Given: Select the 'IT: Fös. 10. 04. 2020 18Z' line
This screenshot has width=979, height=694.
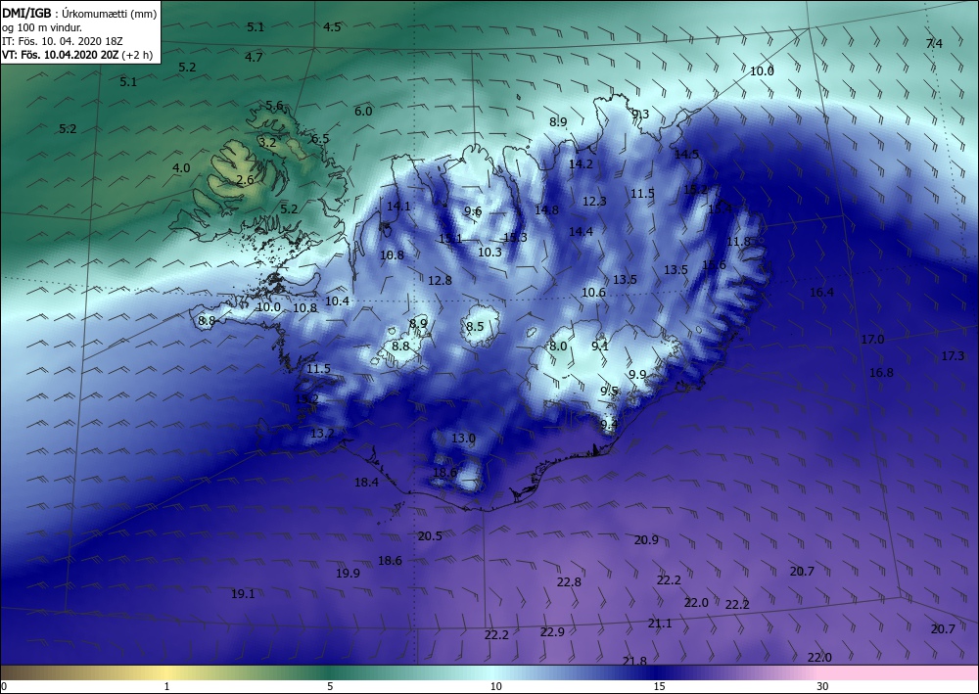Looking at the screenshot, I should point(63,41).
